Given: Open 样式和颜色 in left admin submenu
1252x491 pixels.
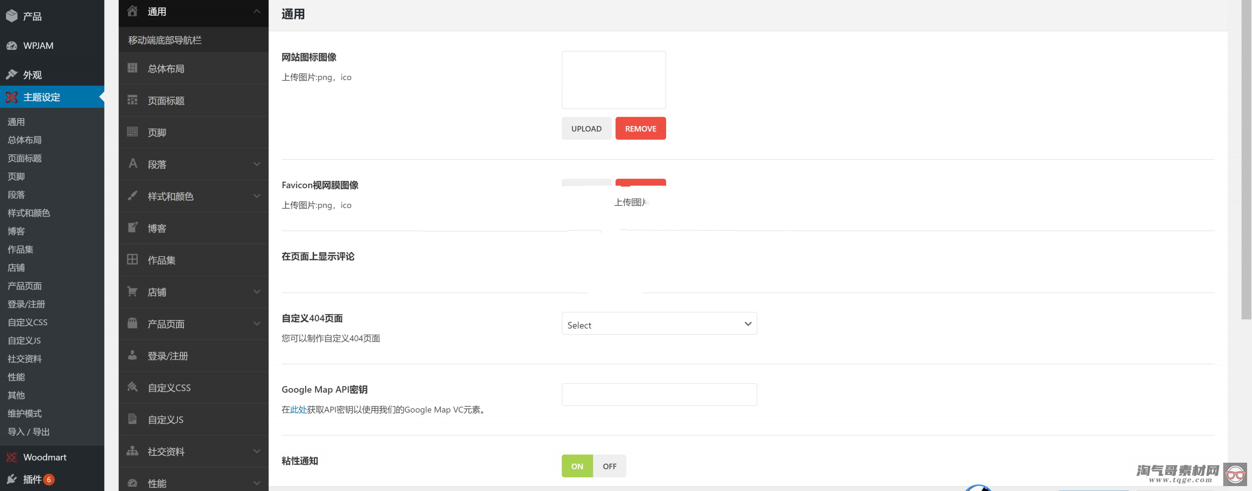Looking at the screenshot, I should [x=29, y=213].
